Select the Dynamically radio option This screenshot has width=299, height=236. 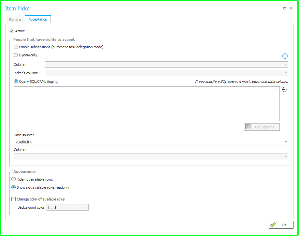[x=16, y=55]
